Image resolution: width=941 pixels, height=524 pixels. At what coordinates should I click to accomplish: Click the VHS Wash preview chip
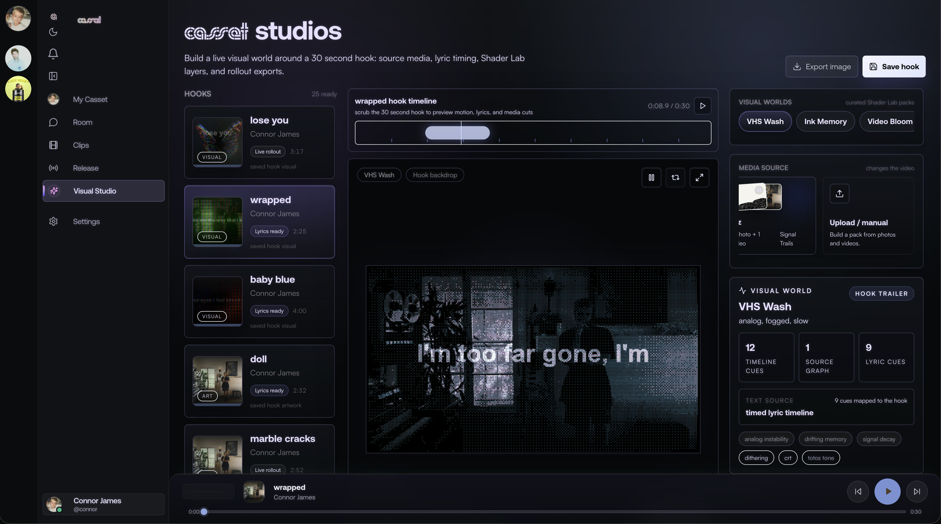click(x=379, y=175)
